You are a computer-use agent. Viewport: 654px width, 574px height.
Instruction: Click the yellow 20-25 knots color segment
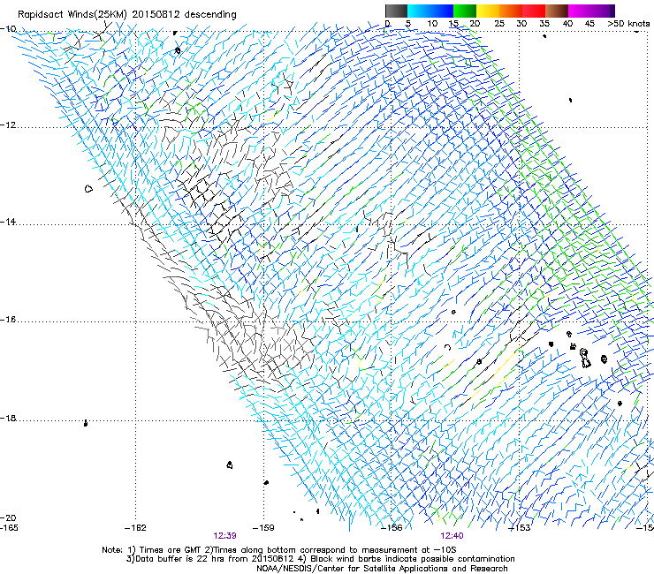pyautogui.click(x=488, y=11)
